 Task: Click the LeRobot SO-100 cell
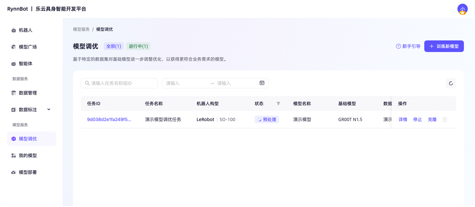pos(216,120)
